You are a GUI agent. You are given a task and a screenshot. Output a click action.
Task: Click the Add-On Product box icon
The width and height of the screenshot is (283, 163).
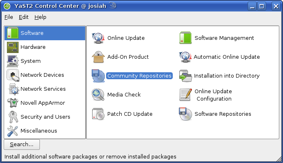pyautogui.click(x=98, y=57)
